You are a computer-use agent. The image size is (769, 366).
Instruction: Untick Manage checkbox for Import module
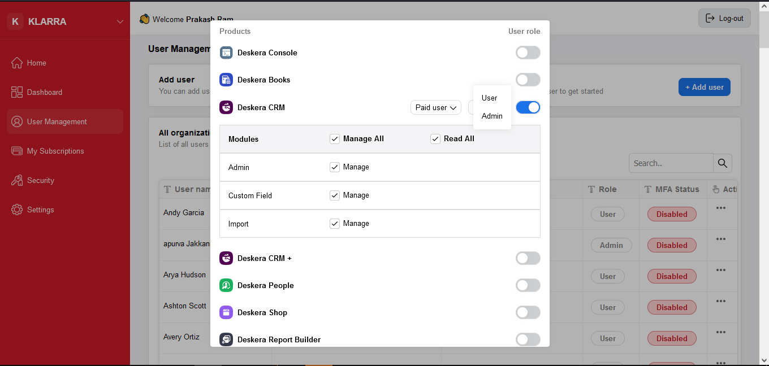click(335, 224)
